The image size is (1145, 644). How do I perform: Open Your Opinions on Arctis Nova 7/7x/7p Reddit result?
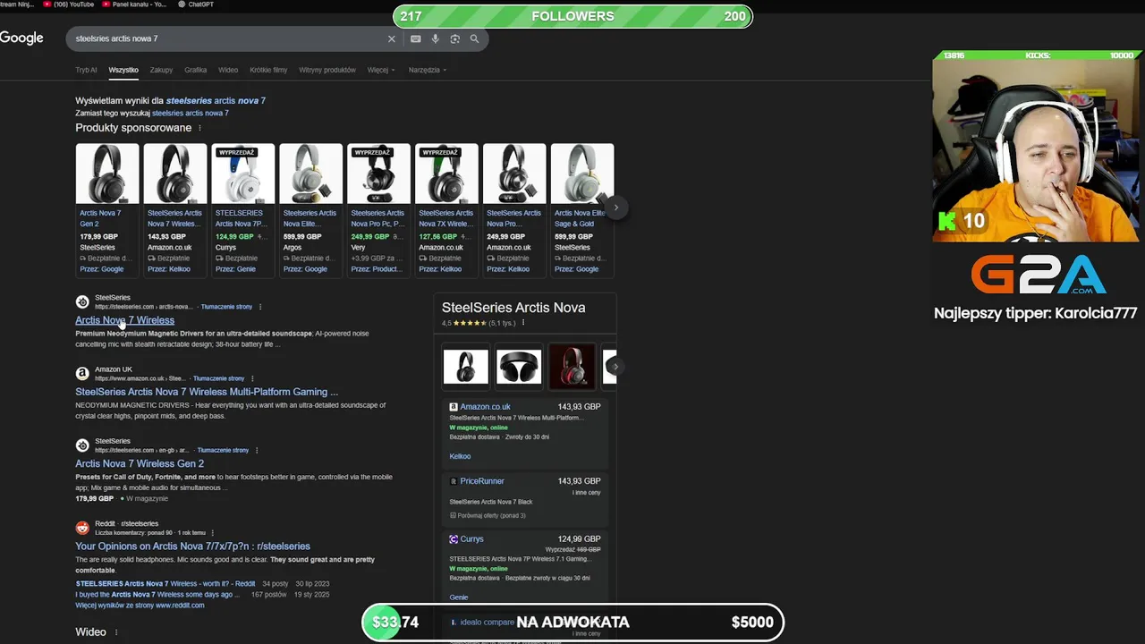click(x=192, y=546)
